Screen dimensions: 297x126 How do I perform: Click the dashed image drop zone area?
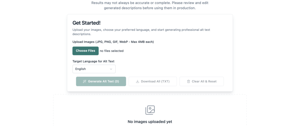coord(150,110)
